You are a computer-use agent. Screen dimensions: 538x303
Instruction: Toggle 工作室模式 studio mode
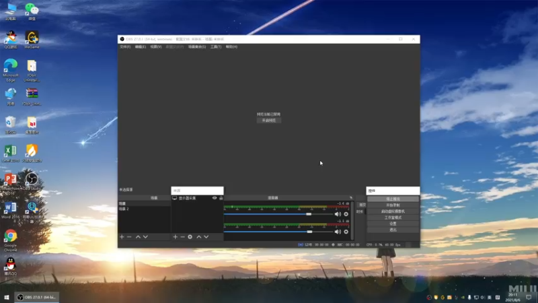click(x=393, y=217)
